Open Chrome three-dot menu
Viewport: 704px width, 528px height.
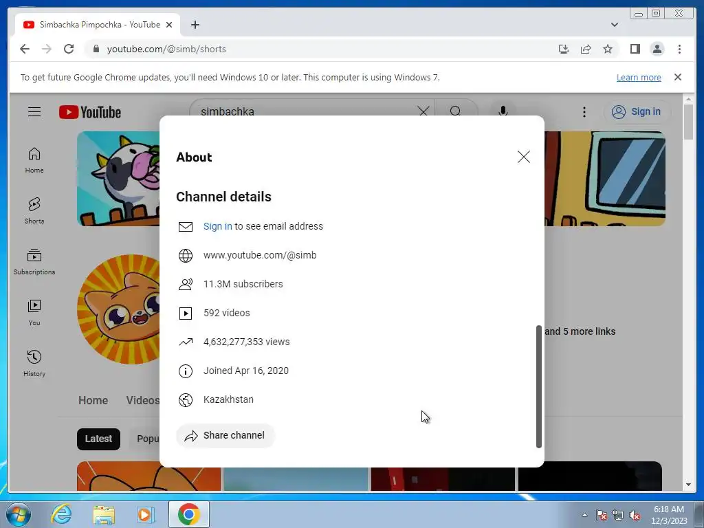679,49
